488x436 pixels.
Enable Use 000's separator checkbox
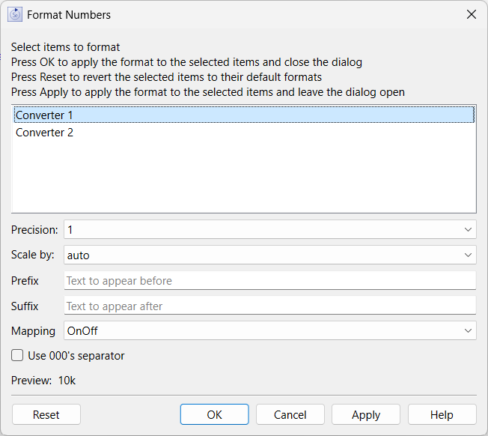coord(17,355)
